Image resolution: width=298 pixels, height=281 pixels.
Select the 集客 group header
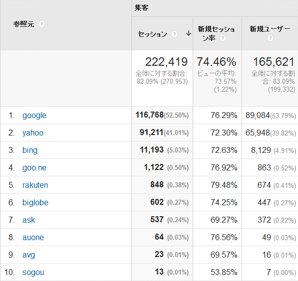point(141,8)
